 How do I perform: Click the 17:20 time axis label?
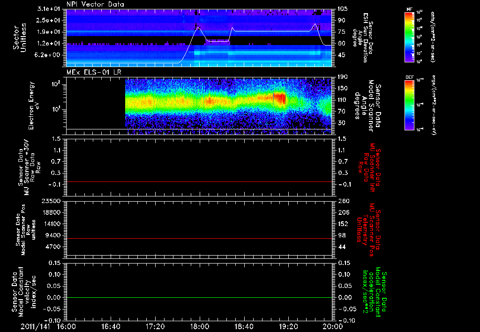[155, 326]
